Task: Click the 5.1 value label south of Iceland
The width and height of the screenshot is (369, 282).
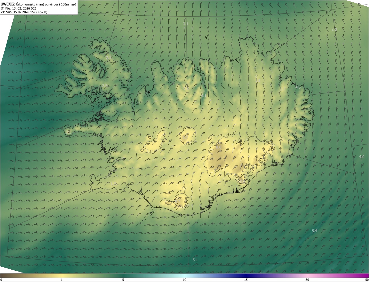Action: coord(195,260)
